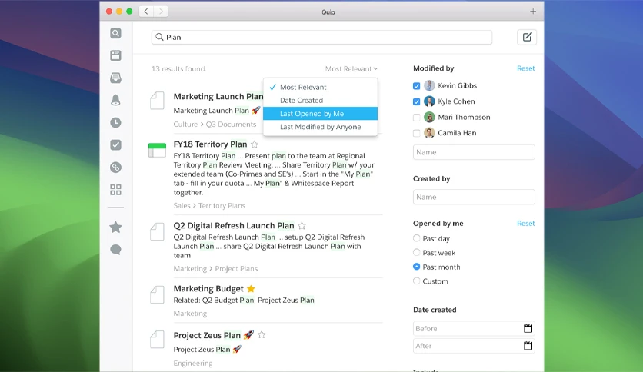Star the Q2 Digital Refresh Launch Plan
Image resolution: width=643 pixels, height=372 pixels.
pyautogui.click(x=302, y=226)
